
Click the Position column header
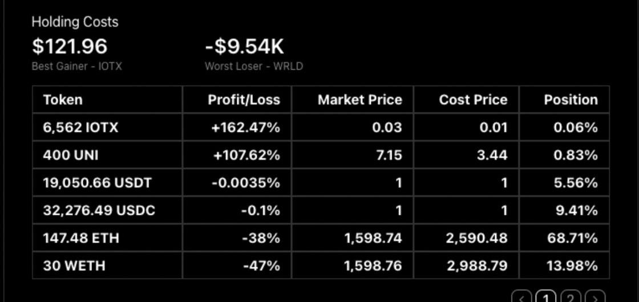571,100
